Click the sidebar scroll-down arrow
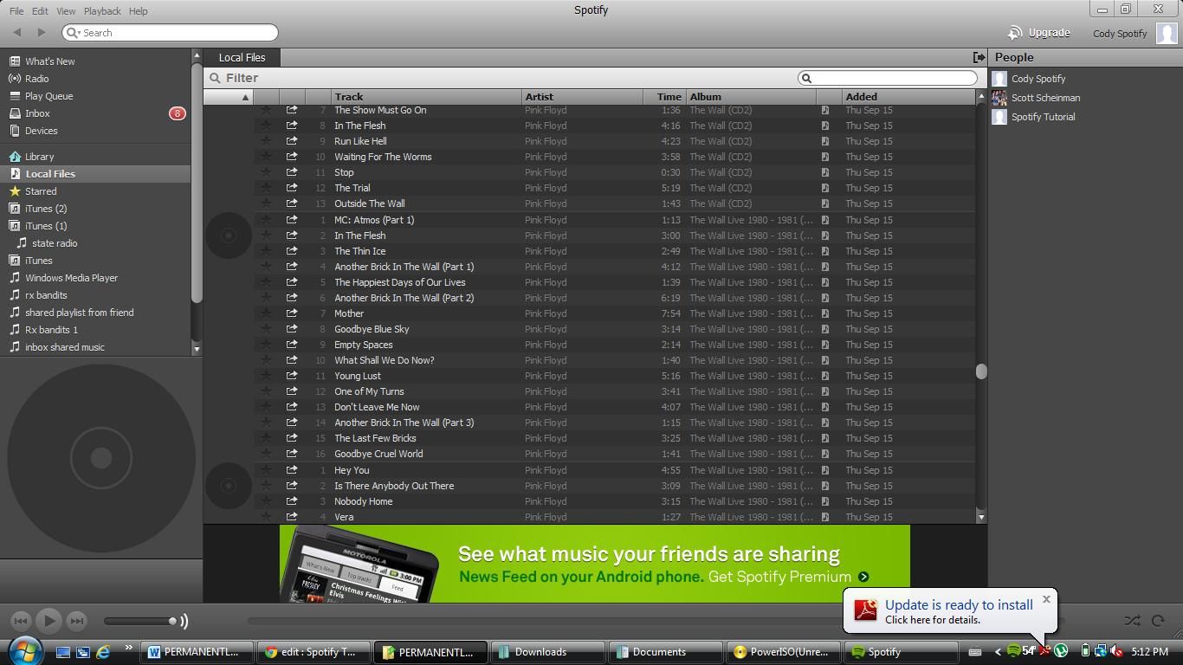The width and height of the screenshot is (1183, 665). [197, 350]
